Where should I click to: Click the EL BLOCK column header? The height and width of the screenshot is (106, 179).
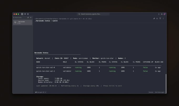tap(91, 62)
